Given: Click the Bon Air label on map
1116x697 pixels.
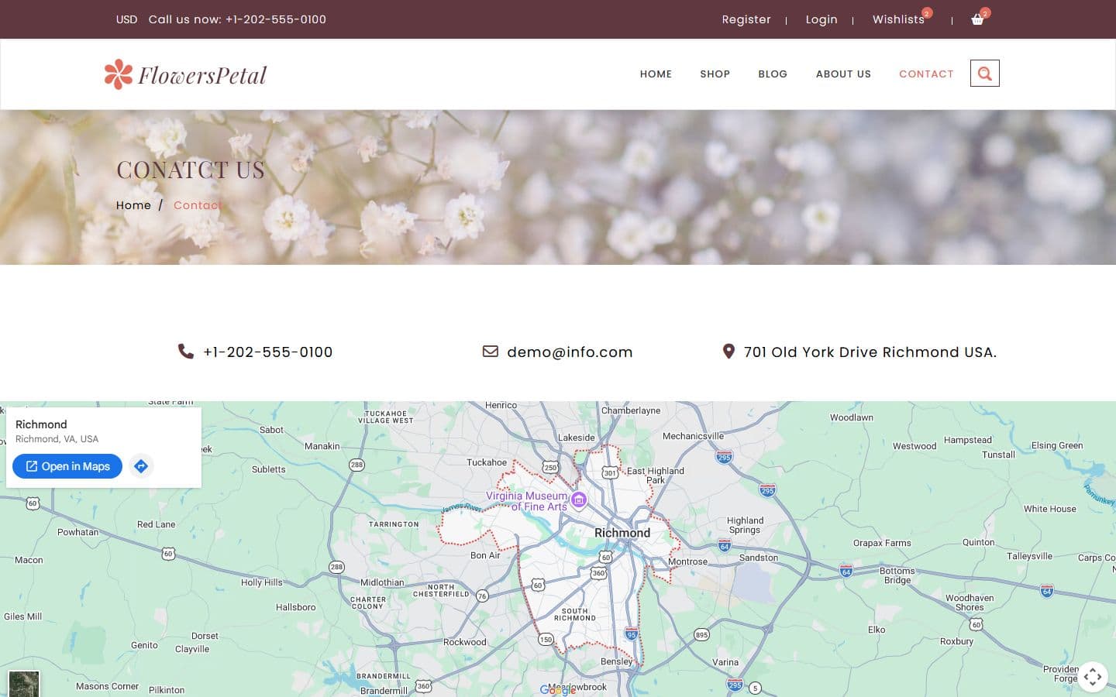Looking at the screenshot, I should [485, 555].
